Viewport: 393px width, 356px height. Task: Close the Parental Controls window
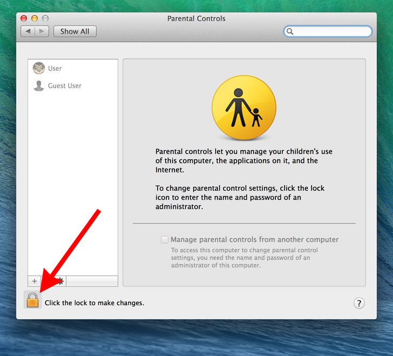coord(24,18)
